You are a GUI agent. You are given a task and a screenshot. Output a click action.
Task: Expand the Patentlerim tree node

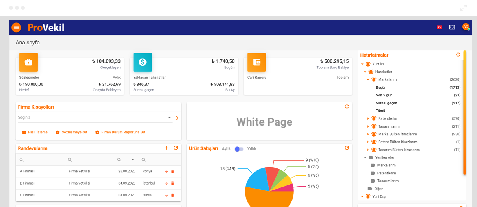[x=368, y=118]
